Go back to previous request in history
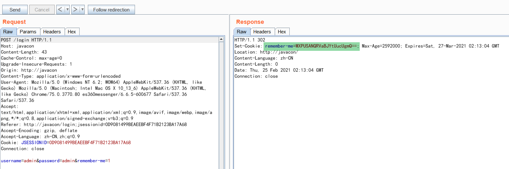The image size is (509, 169). pyautogui.click(x=60, y=10)
